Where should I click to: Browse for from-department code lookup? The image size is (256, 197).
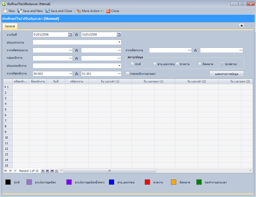pyautogui.click(x=71, y=50)
